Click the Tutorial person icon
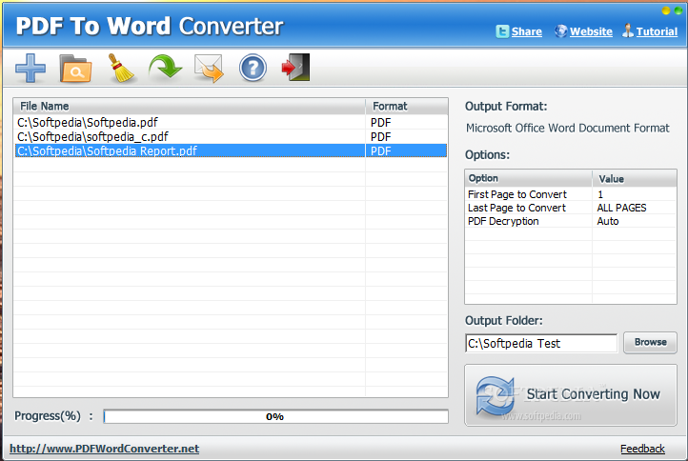 coord(628,30)
